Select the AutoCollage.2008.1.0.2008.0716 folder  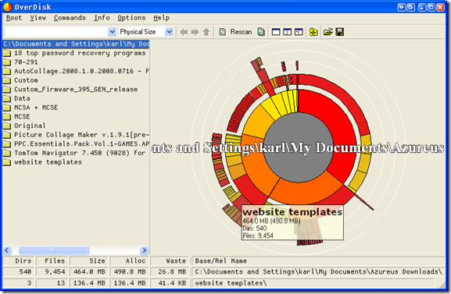pyautogui.click(x=76, y=71)
